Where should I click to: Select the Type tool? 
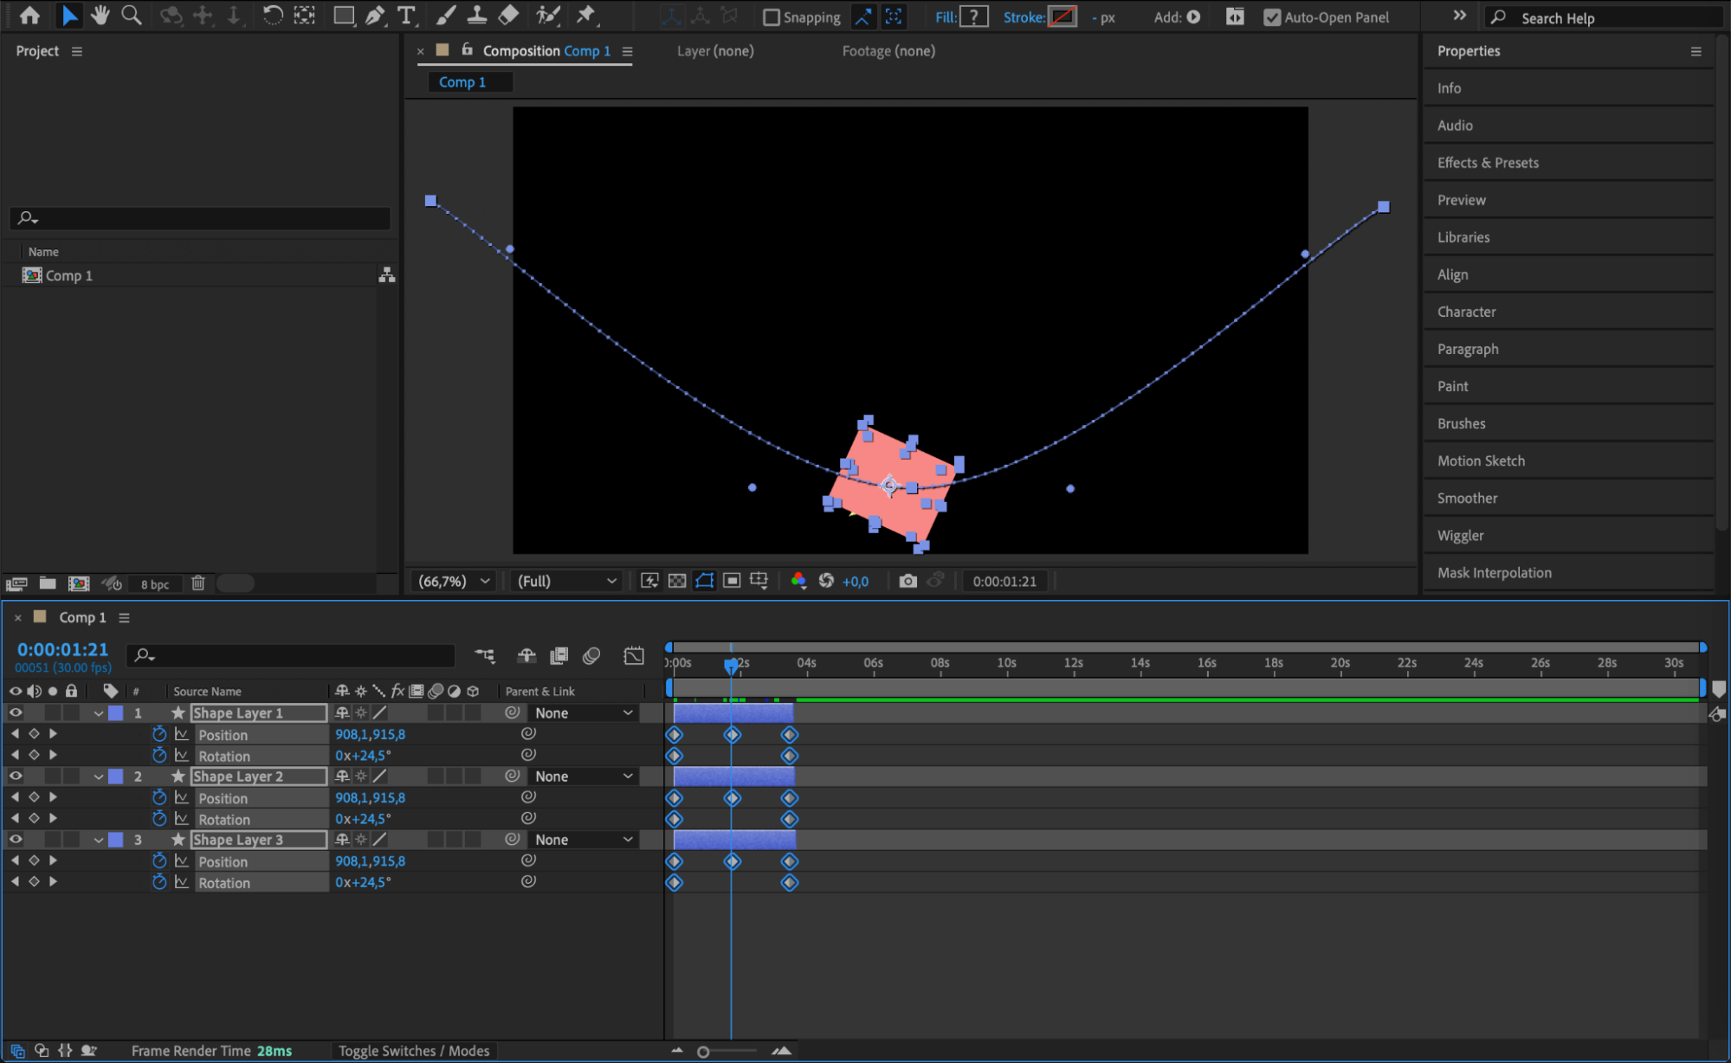coord(405,16)
